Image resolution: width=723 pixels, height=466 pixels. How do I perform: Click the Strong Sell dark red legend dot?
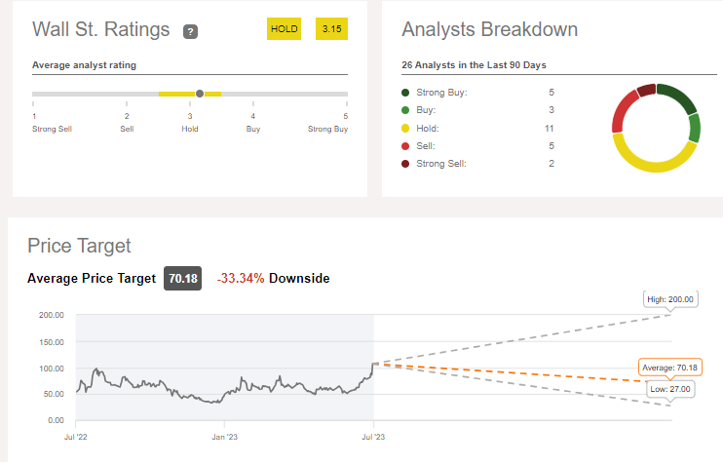point(405,163)
